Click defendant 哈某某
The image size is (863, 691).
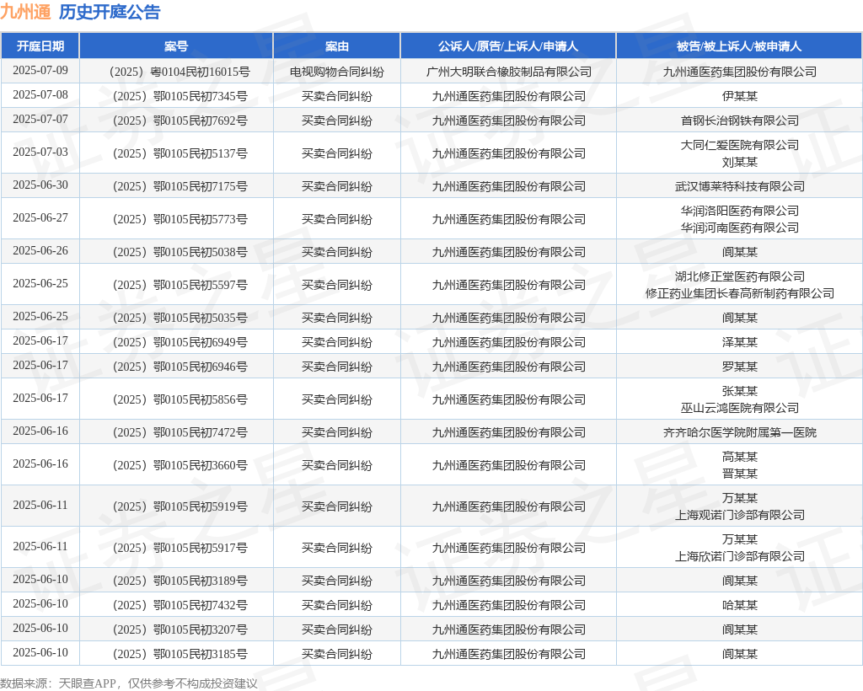click(740, 605)
